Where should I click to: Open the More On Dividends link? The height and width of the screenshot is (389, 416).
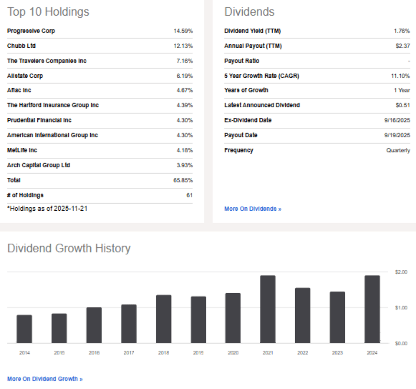(x=253, y=209)
